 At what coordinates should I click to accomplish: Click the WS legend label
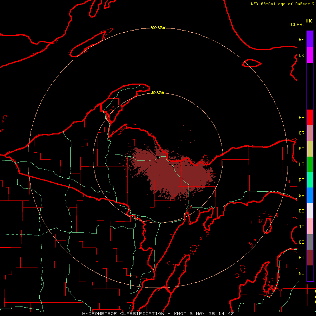pyautogui.click(x=301, y=196)
